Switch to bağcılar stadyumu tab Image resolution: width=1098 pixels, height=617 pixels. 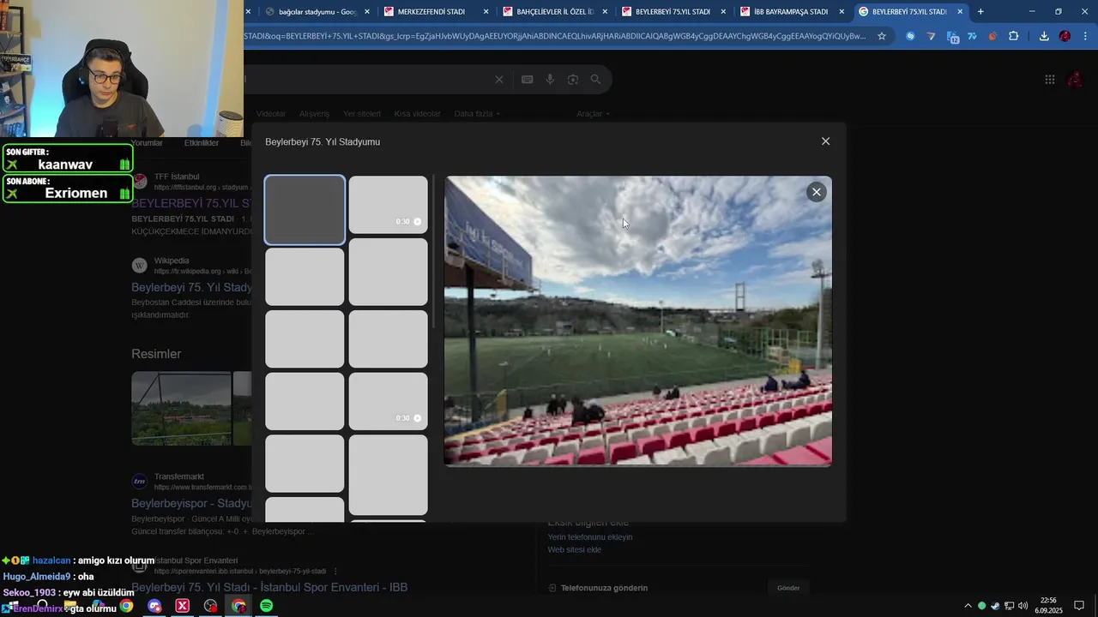click(311, 11)
